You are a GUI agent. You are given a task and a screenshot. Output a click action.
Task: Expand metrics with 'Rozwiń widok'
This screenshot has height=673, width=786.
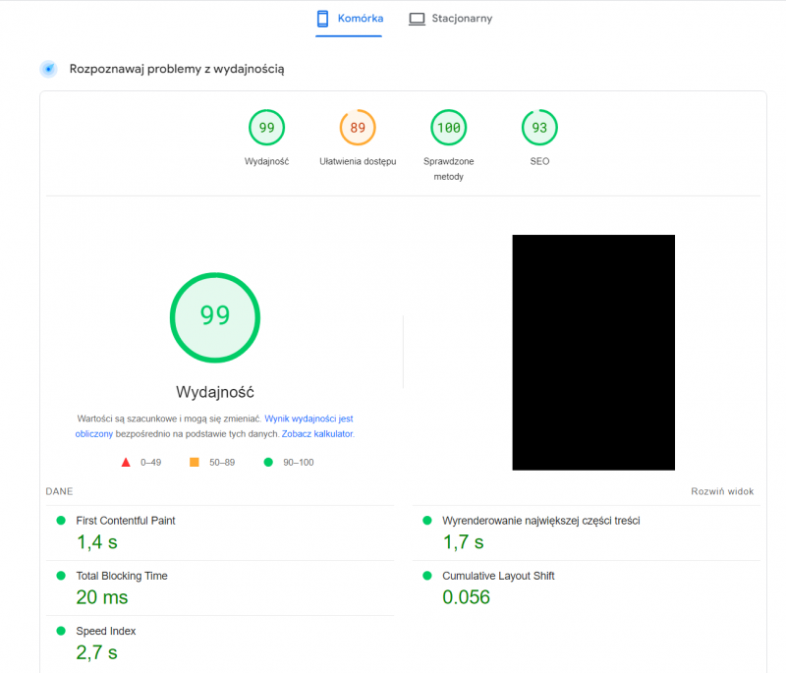pos(722,491)
